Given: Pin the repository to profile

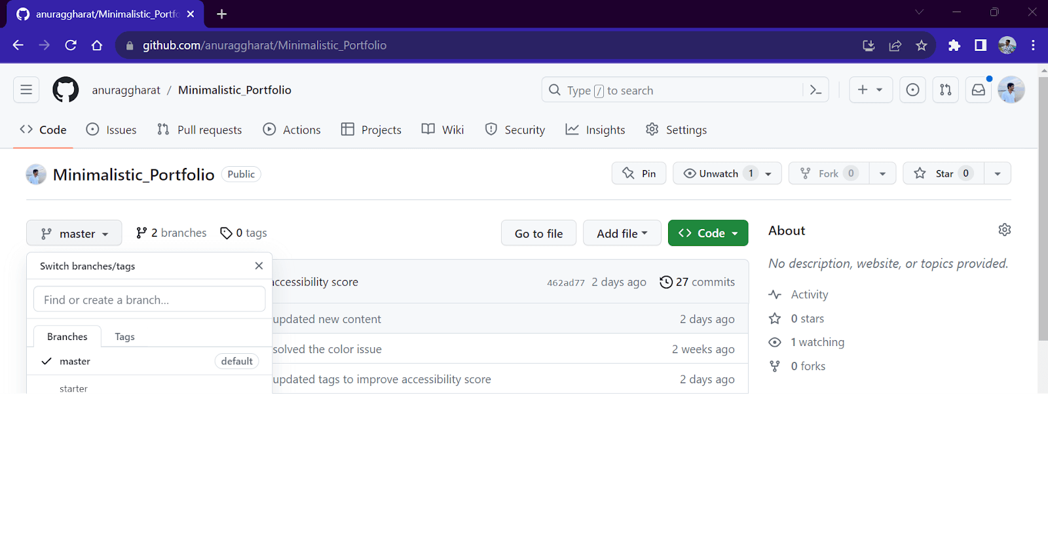Looking at the screenshot, I should tap(639, 173).
